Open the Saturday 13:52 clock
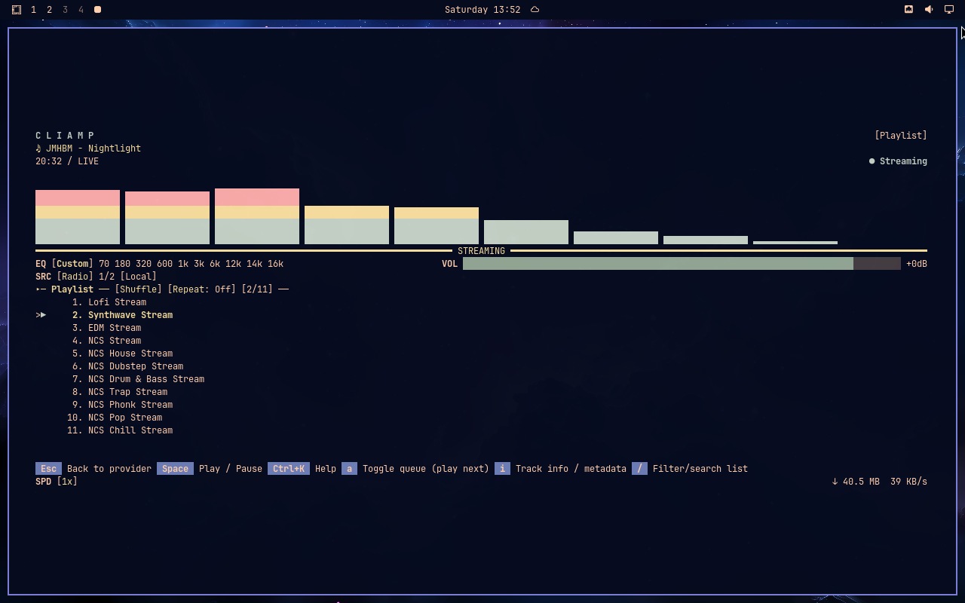Screen dimensions: 965x603 482,10
